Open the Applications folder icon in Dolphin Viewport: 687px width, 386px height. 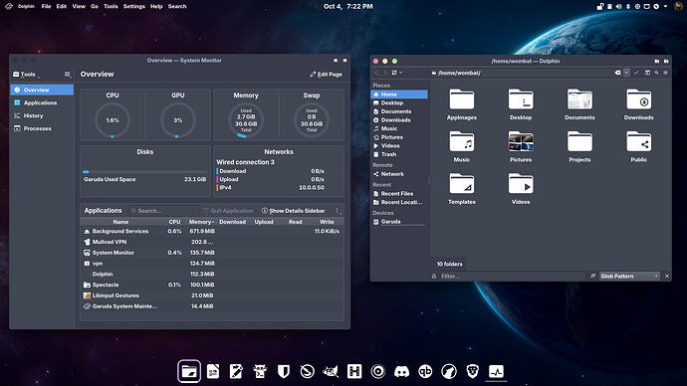point(461,99)
